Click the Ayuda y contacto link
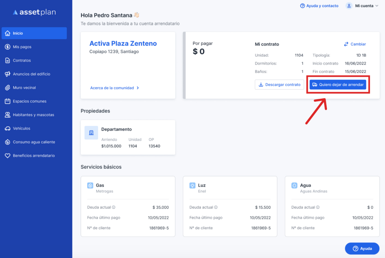The height and width of the screenshot is (258, 385). (x=319, y=6)
